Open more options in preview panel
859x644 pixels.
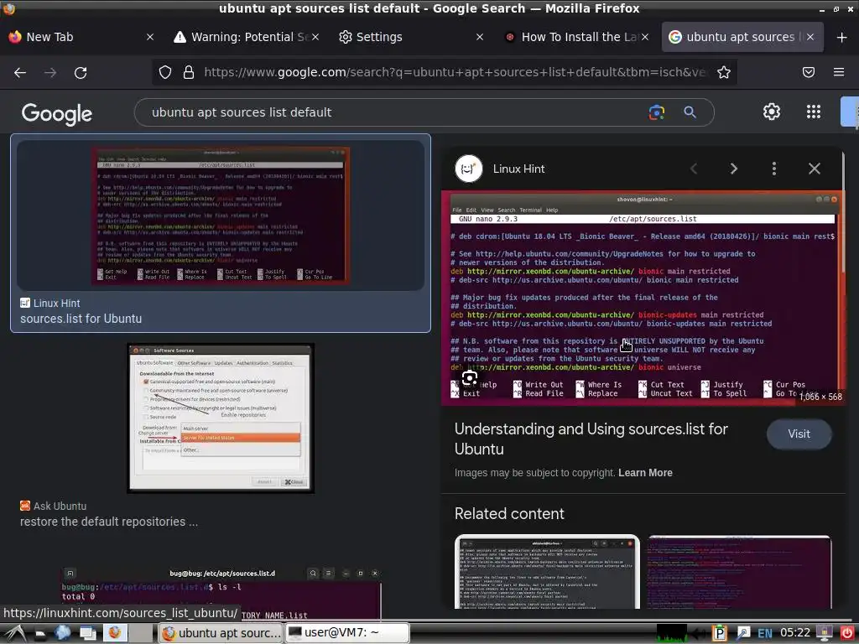[774, 169]
